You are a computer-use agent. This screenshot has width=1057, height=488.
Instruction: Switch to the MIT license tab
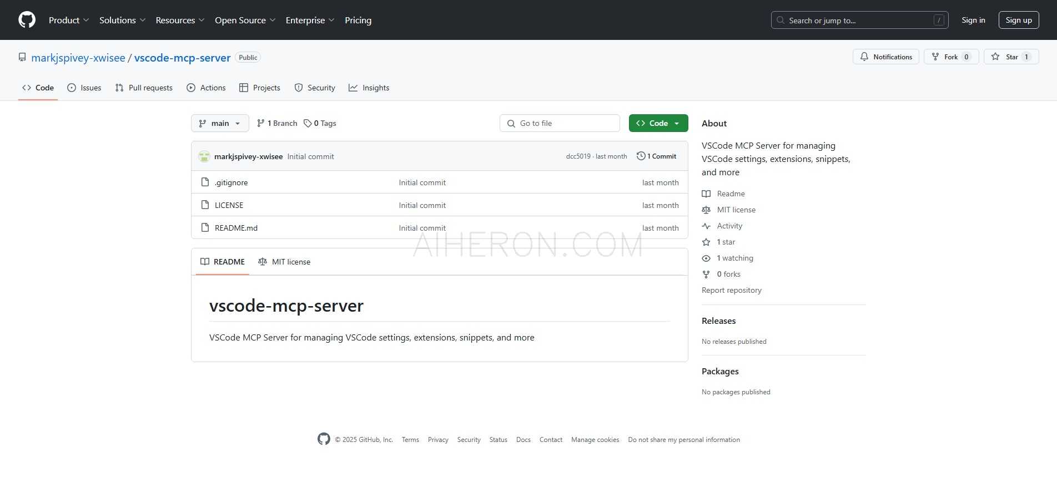coord(284,262)
